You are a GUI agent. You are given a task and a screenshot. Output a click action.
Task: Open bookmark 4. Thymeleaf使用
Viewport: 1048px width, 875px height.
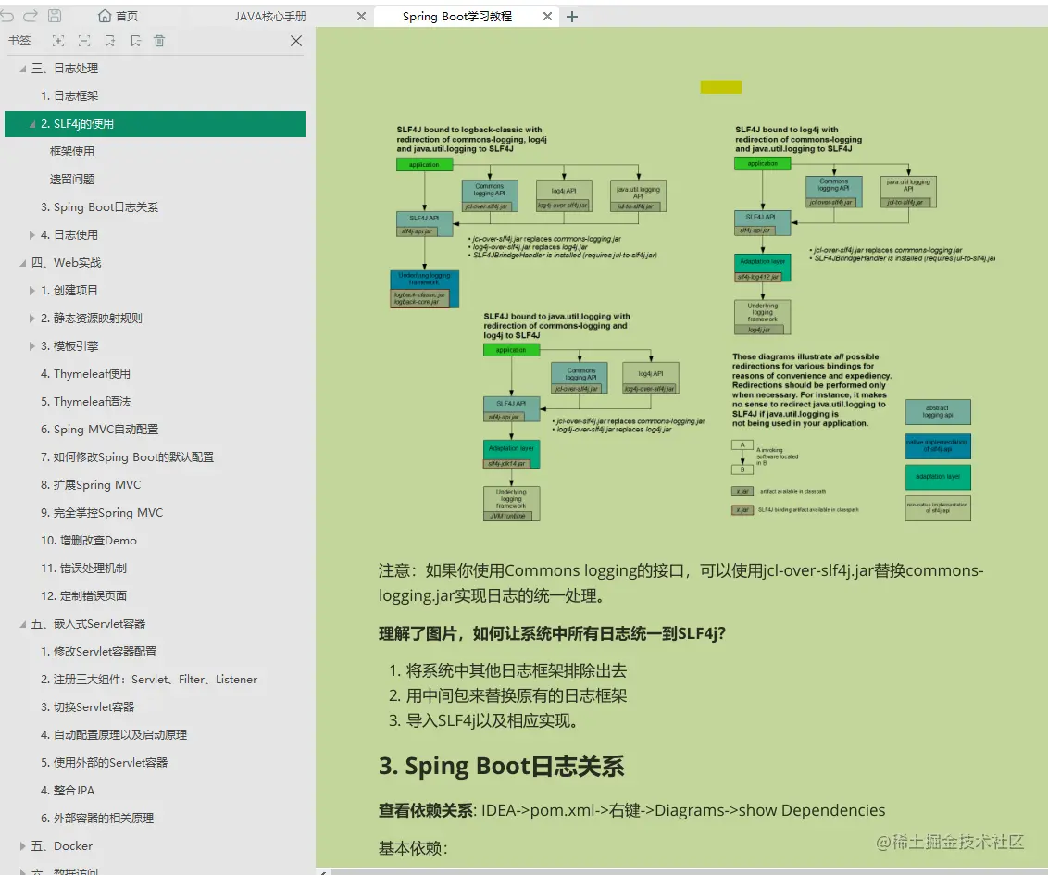[85, 374]
